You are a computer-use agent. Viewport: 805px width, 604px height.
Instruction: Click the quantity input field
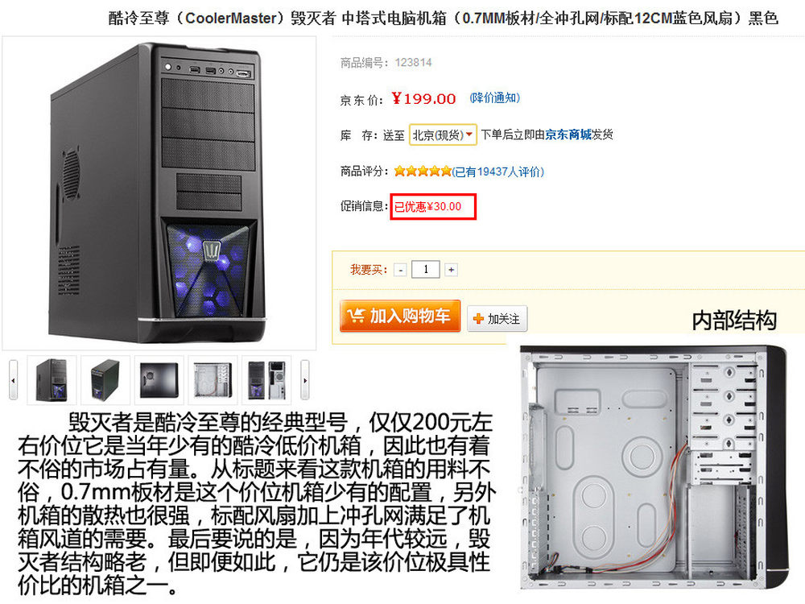click(426, 269)
